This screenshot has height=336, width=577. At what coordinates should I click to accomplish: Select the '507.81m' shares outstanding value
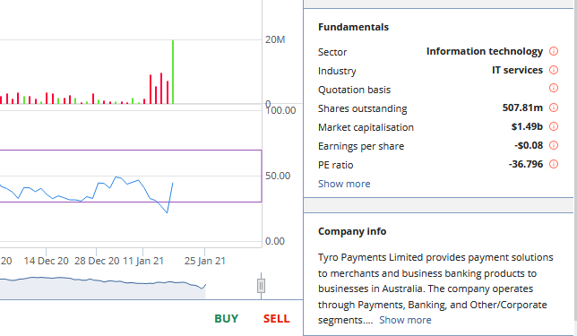[x=522, y=108]
